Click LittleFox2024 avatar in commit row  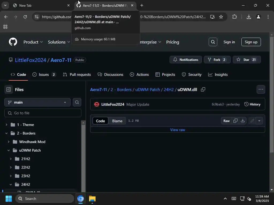pos(96,104)
